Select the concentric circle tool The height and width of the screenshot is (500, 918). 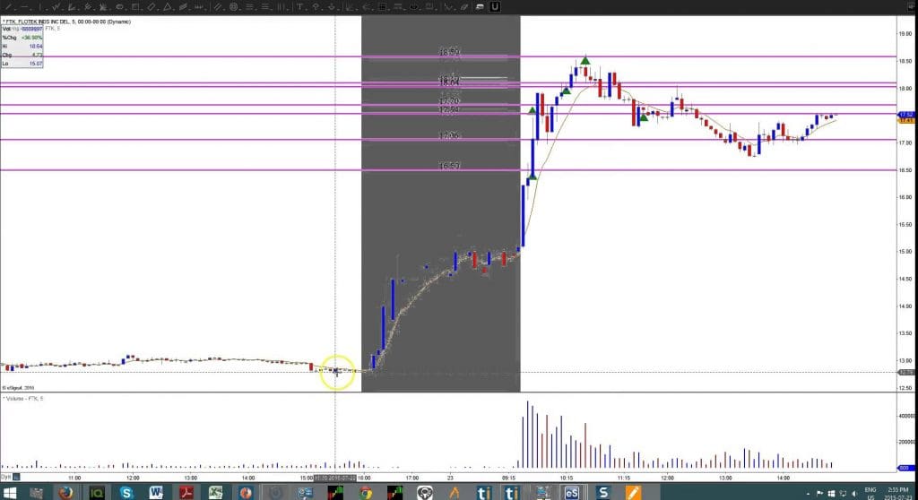click(234, 7)
